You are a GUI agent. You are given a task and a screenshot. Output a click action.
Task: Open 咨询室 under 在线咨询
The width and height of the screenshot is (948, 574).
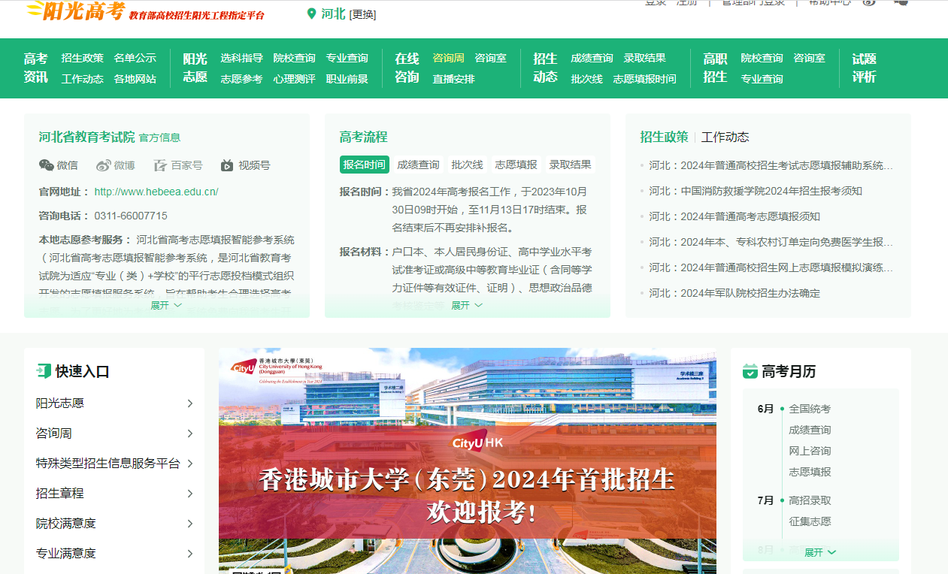tap(491, 58)
